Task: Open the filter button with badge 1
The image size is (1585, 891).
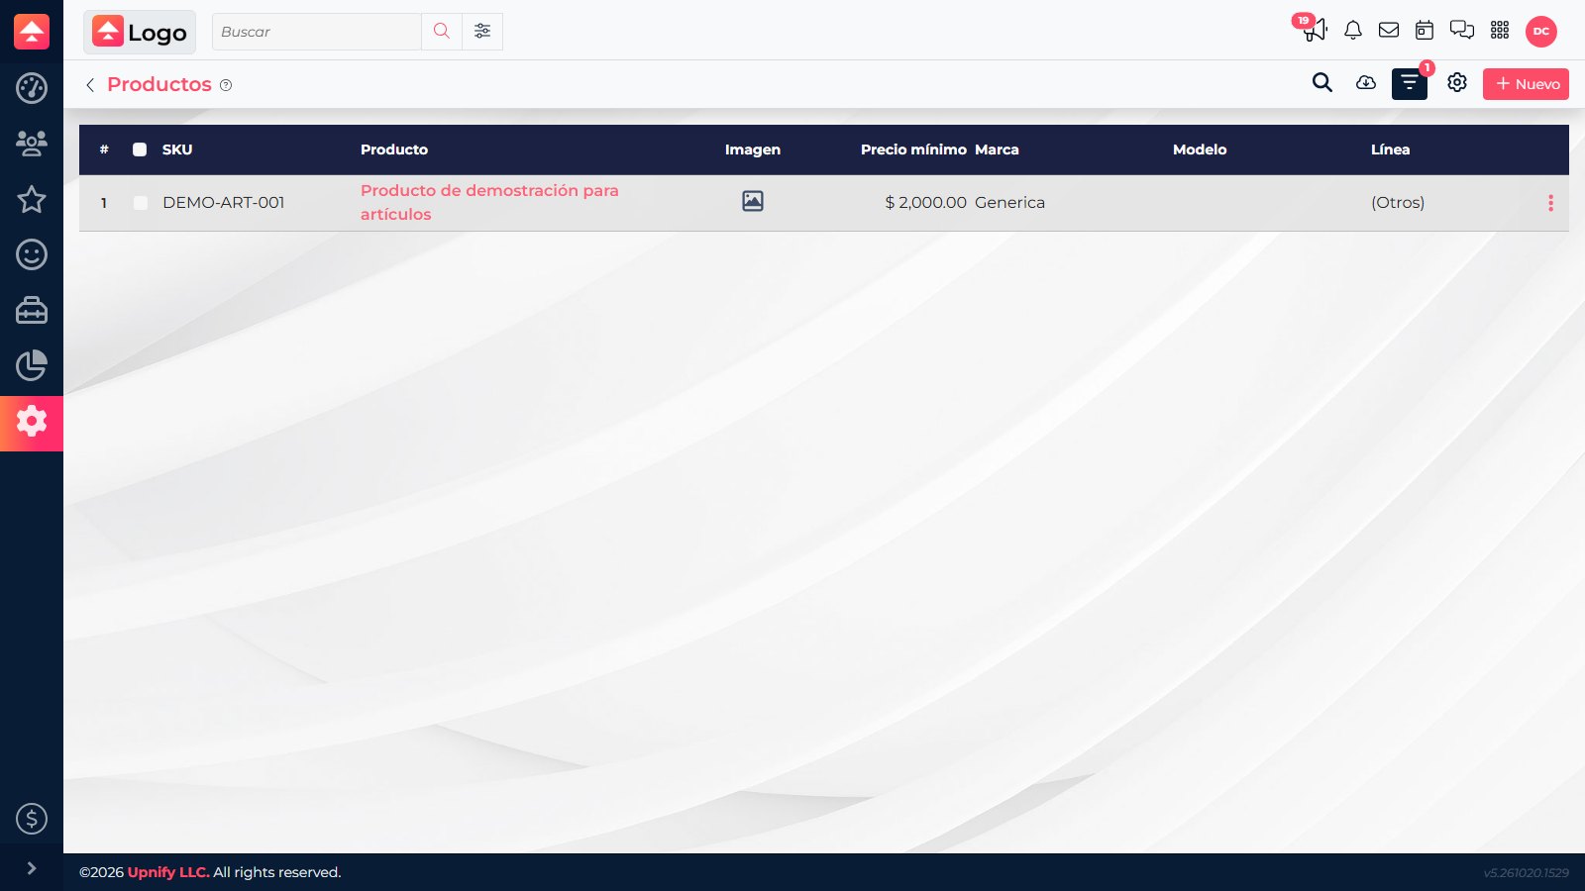Action: click(x=1410, y=84)
